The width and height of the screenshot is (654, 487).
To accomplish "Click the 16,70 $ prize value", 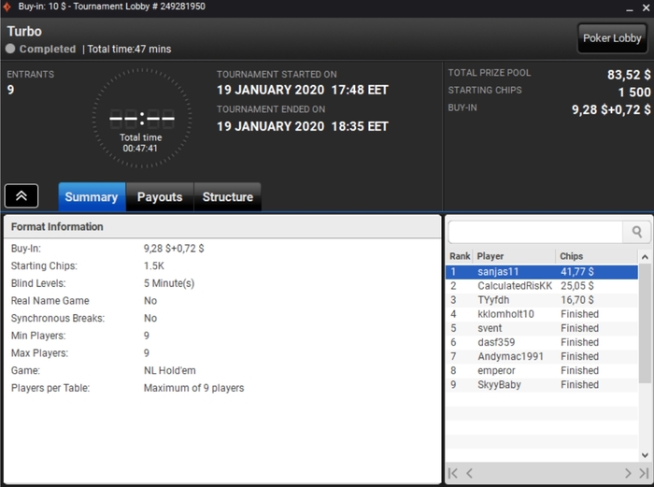I will pos(576,300).
